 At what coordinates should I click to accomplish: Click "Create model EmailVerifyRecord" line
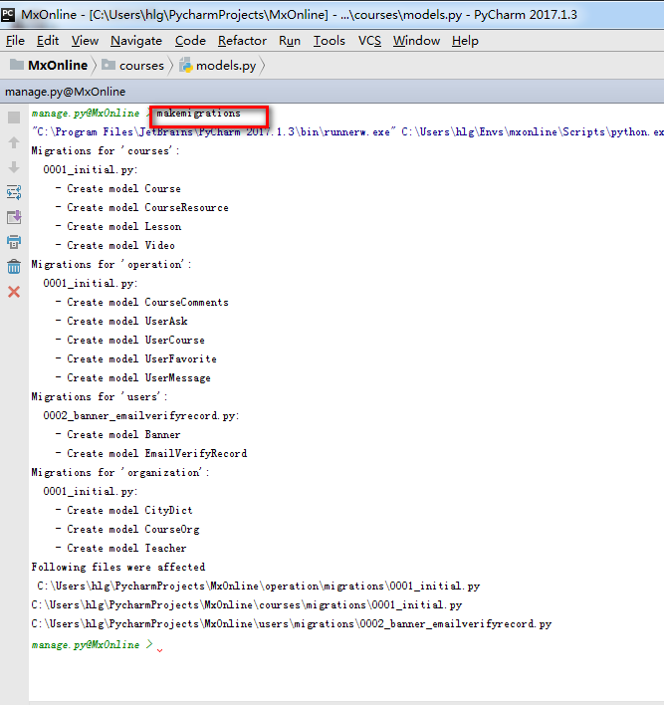(x=151, y=454)
